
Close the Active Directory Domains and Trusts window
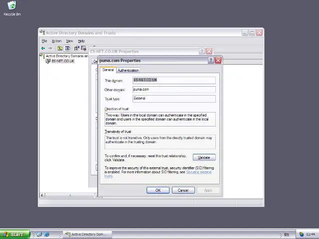259,32
